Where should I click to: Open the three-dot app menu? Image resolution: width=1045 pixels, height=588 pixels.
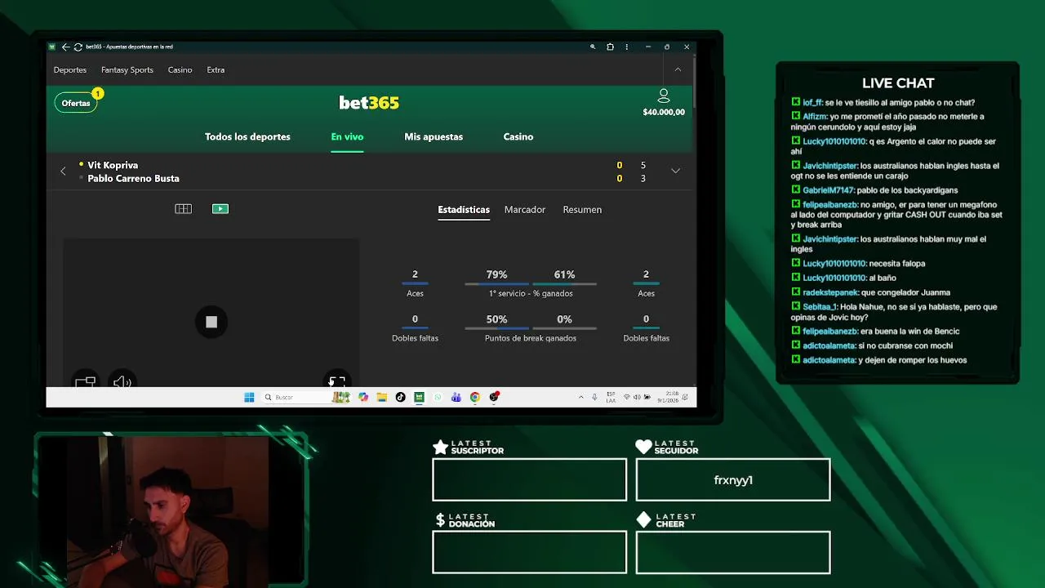click(x=629, y=47)
